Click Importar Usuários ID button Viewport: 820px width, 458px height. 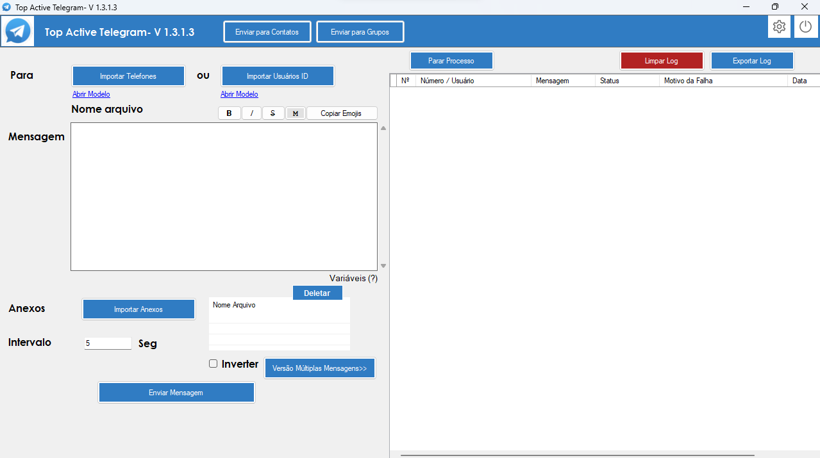(278, 76)
